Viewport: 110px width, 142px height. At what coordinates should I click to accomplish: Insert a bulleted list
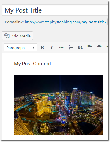point(61,47)
